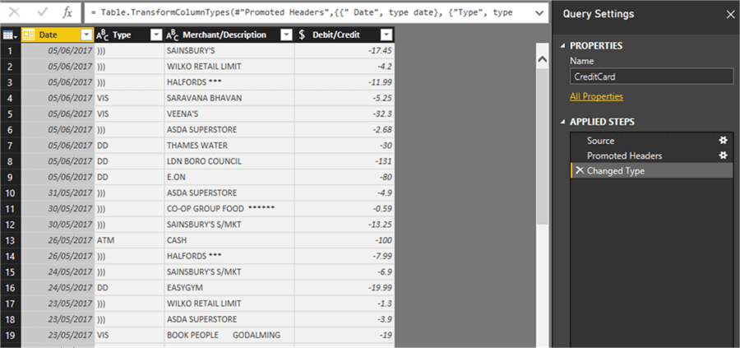
Task: Click the -19.99 amount cell
Action: [x=345, y=288]
